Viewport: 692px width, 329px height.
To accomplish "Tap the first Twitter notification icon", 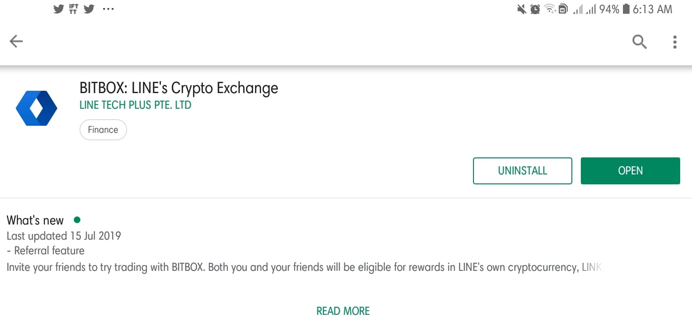I will [59, 9].
